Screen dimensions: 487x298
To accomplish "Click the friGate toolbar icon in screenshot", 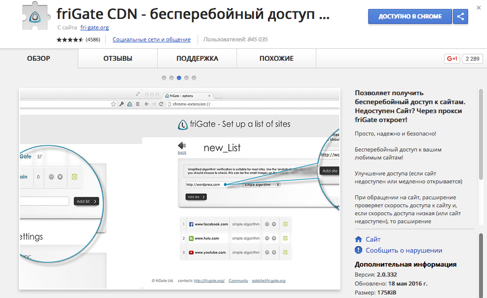I will click(x=130, y=104).
